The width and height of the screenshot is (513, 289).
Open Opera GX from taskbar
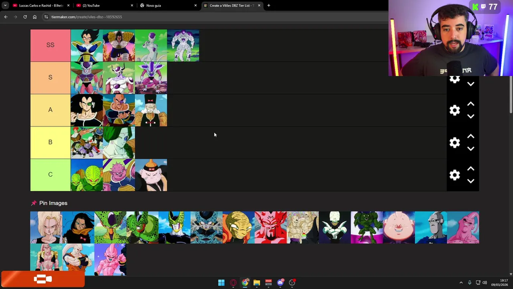233,283
